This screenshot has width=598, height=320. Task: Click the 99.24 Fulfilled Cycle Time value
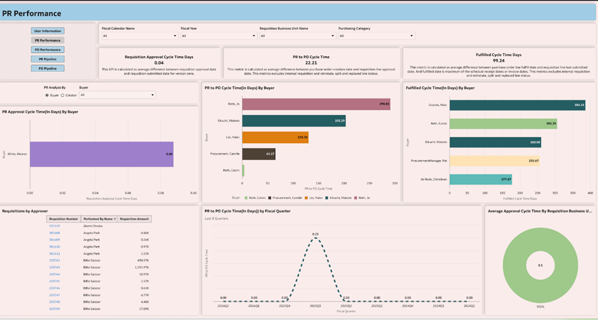[x=499, y=60]
